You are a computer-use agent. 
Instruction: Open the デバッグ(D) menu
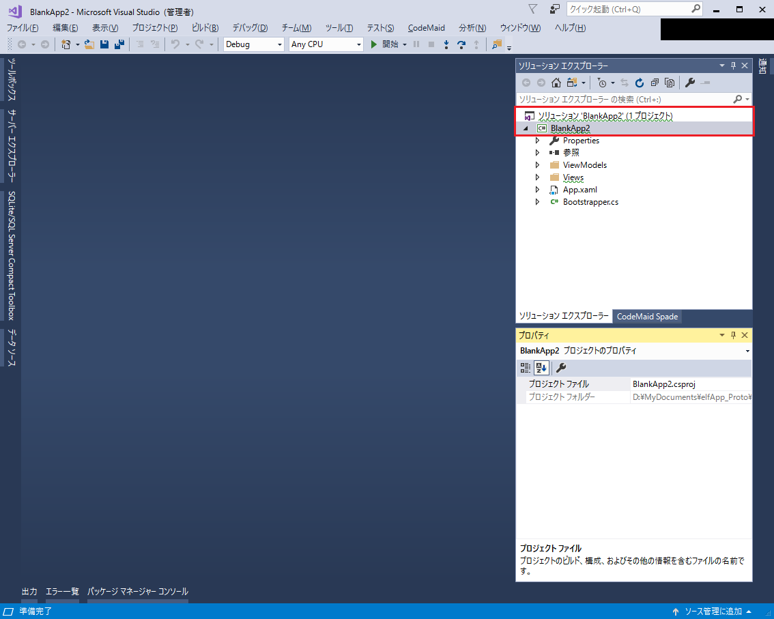pos(250,28)
